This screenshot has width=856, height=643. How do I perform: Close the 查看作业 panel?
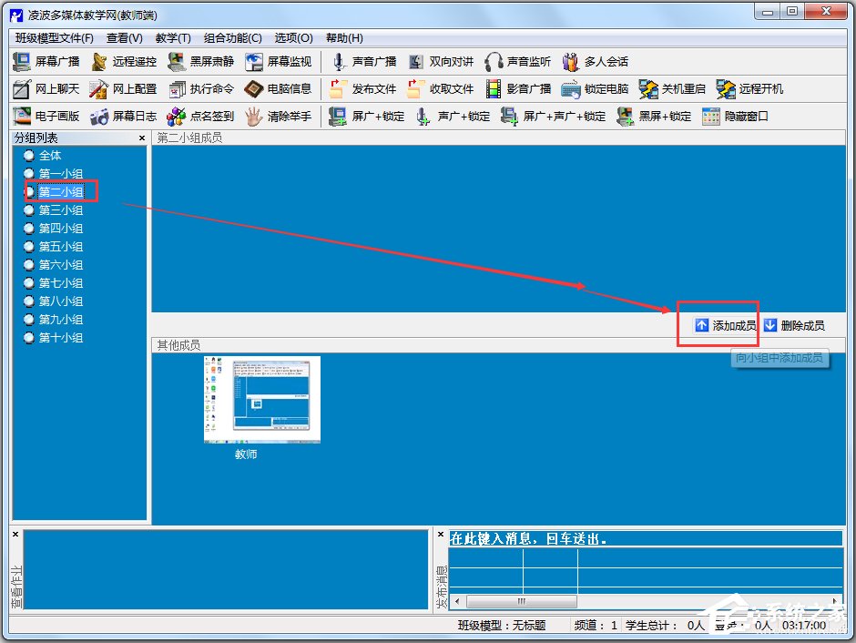tap(15, 535)
